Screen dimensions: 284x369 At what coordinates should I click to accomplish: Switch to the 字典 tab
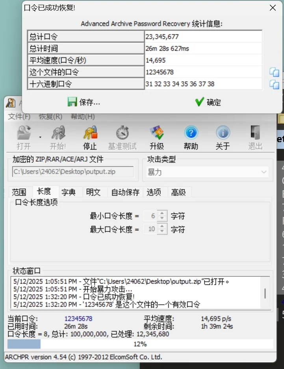point(69,192)
